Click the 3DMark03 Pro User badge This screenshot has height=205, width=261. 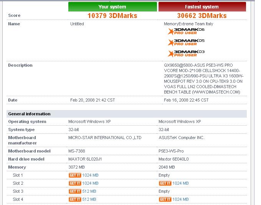click(186, 54)
